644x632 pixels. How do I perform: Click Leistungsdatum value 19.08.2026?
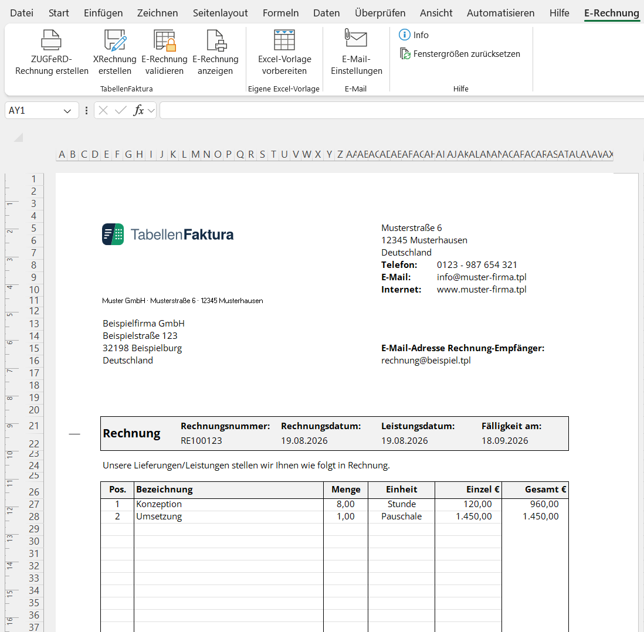[x=405, y=441]
